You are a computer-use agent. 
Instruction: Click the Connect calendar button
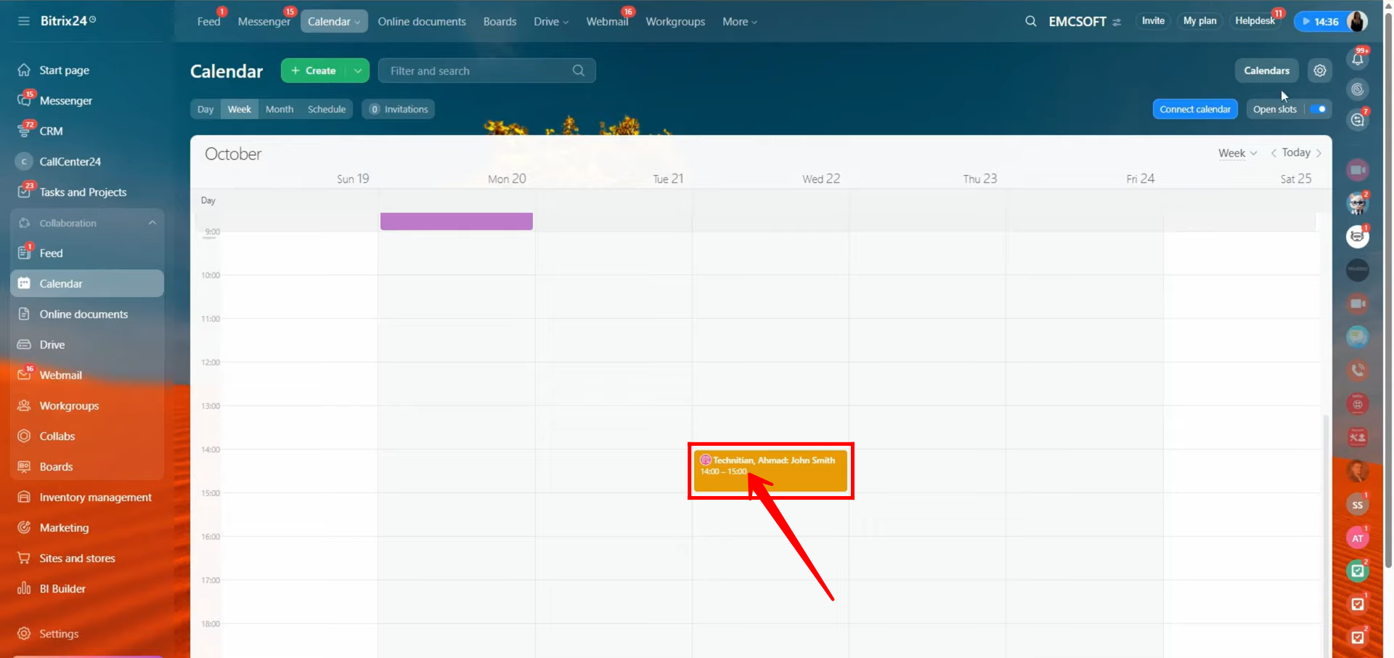tap(1194, 109)
